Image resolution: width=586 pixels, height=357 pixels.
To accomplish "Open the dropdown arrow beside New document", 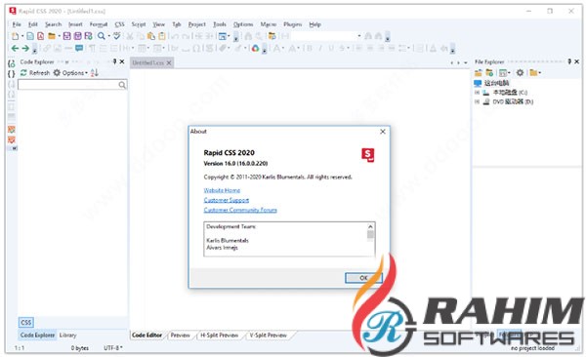I will click(x=22, y=36).
